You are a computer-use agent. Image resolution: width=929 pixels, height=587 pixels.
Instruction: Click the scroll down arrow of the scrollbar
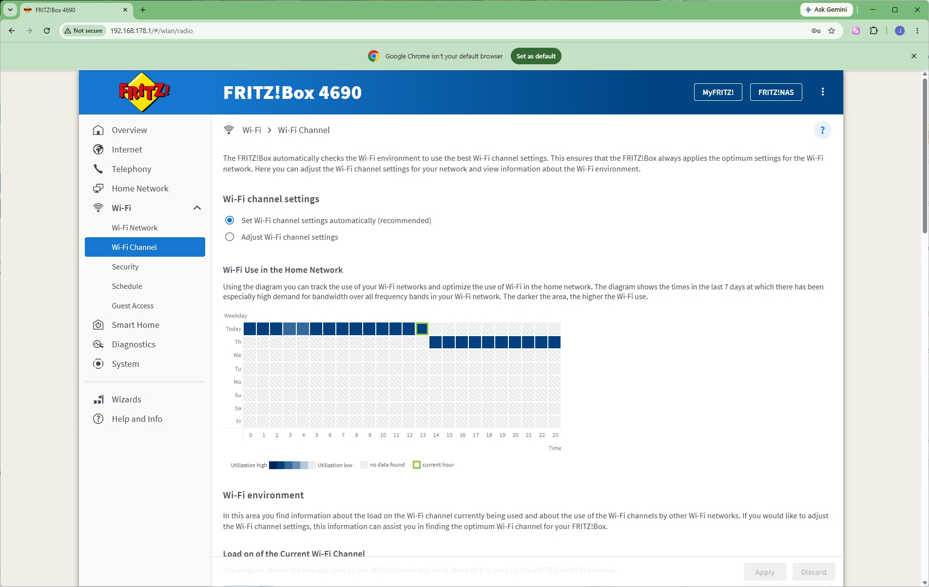coord(925,583)
